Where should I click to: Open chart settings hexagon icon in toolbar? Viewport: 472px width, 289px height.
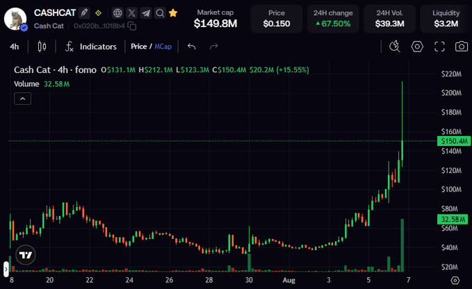417,47
